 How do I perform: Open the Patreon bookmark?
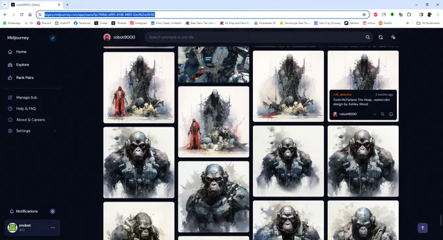coord(352,23)
